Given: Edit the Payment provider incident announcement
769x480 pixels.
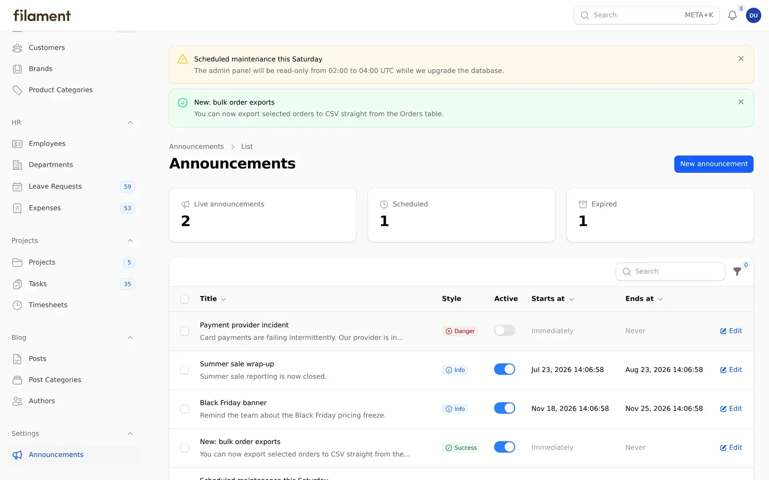Looking at the screenshot, I should tap(731, 331).
